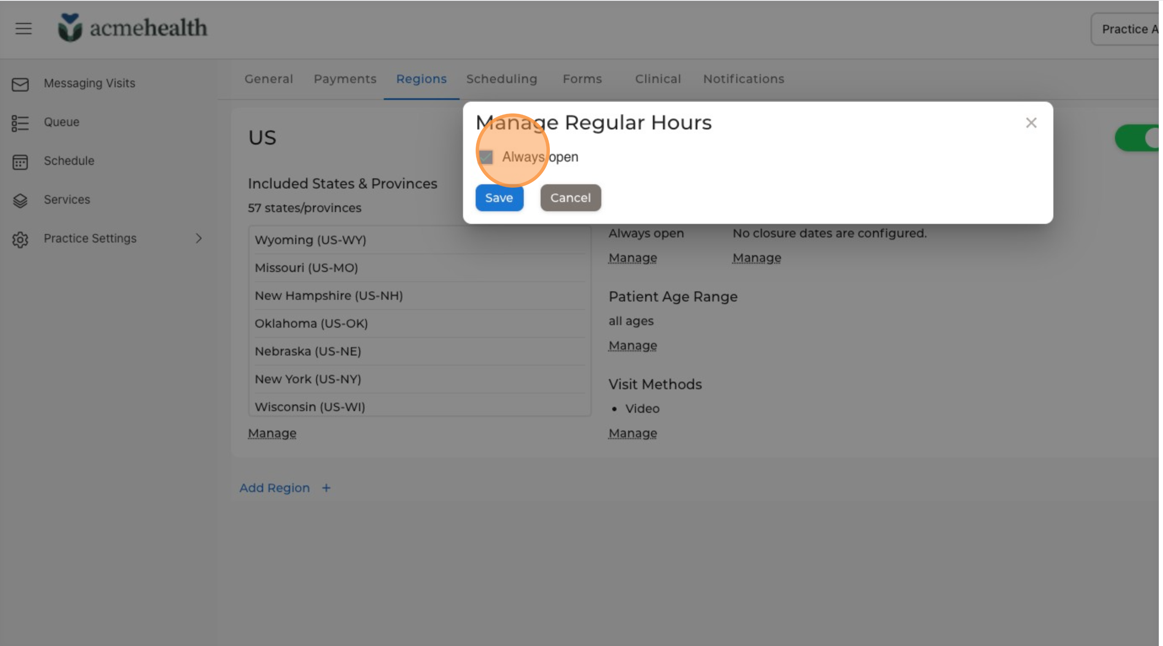Open the hamburger menu icon

click(x=24, y=28)
